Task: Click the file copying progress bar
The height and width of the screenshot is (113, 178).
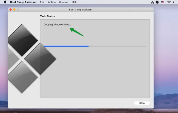Action: (x=95, y=46)
